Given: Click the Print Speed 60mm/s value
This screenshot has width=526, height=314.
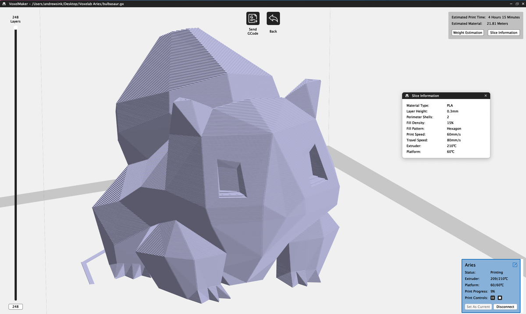Looking at the screenshot, I should 454,134.
